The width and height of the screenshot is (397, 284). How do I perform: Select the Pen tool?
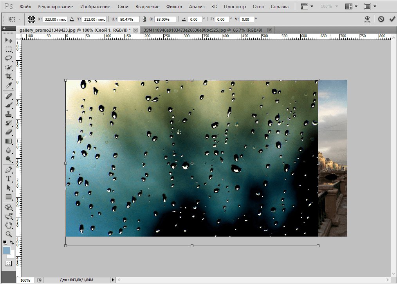(x=8, y=170)
